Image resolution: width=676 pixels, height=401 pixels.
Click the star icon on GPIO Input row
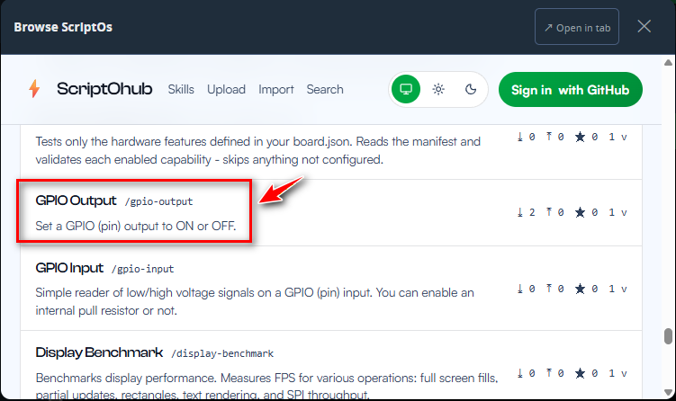pos(581,289)
